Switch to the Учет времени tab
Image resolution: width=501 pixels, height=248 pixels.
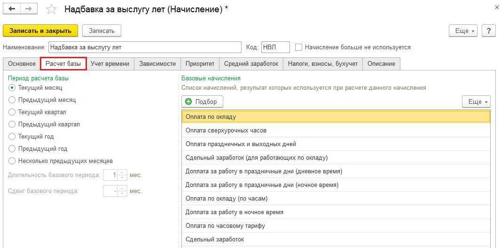(x=110, y=63)
